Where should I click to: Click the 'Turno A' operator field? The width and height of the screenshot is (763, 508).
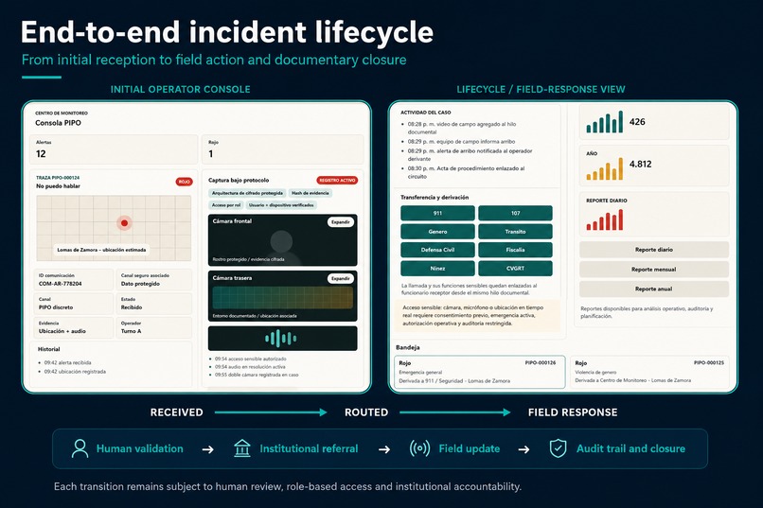click(x=153, y=327)
